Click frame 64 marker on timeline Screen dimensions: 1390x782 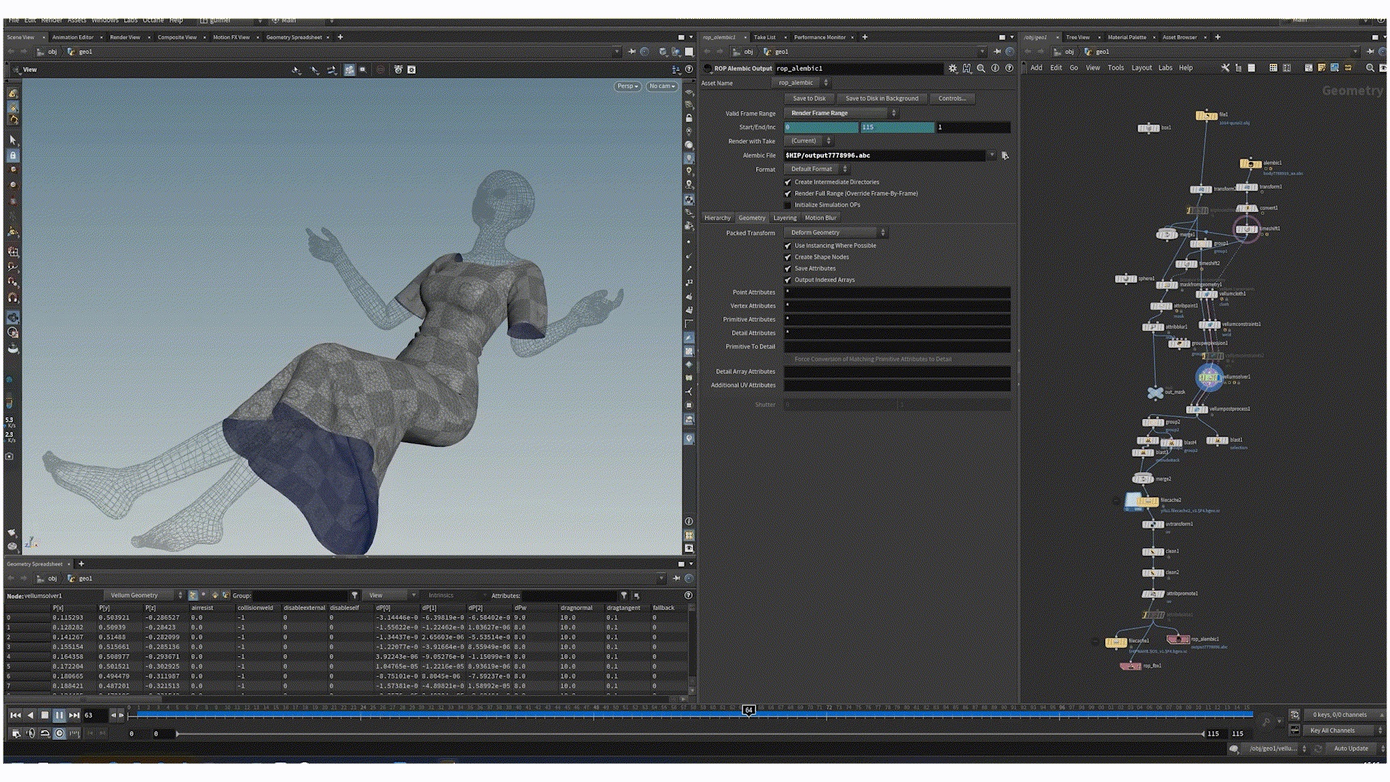749,710
